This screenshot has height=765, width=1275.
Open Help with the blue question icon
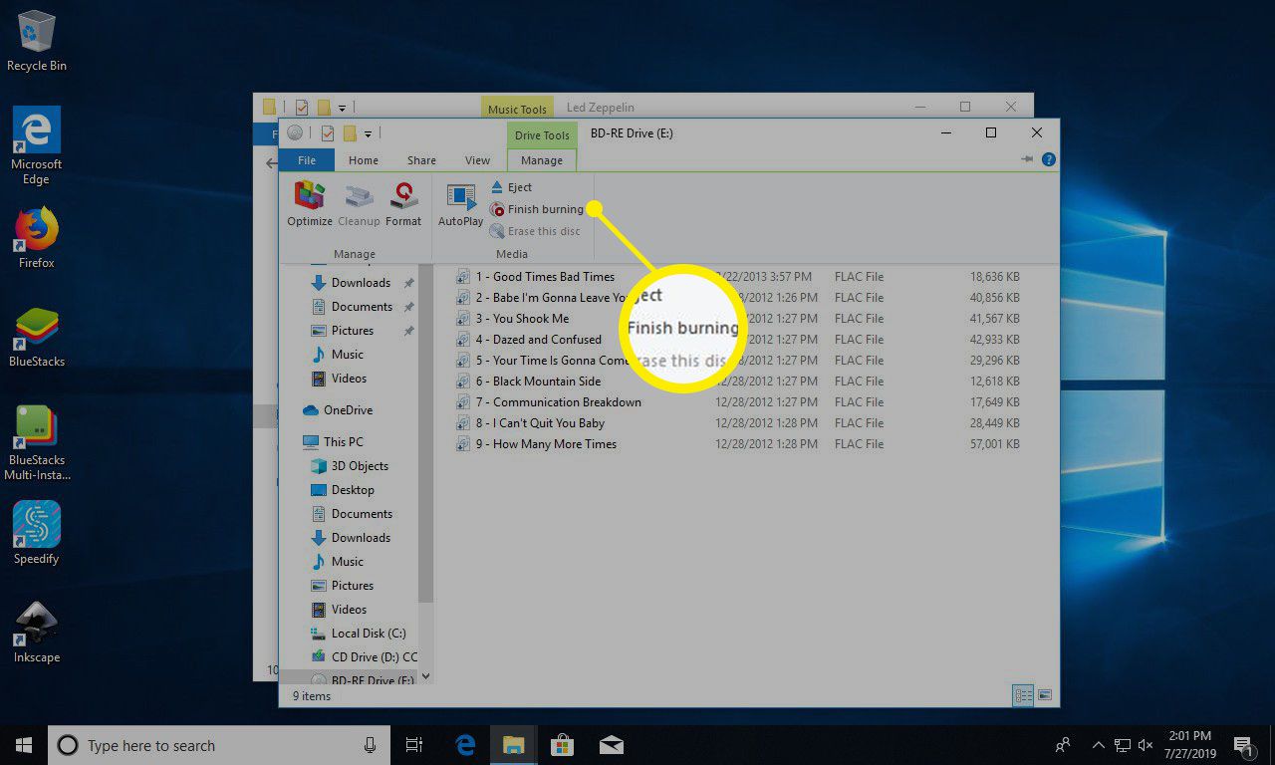(1048, 159)
